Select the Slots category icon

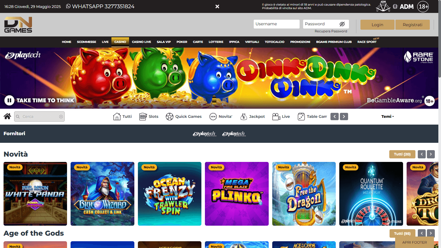coord(143,116)
